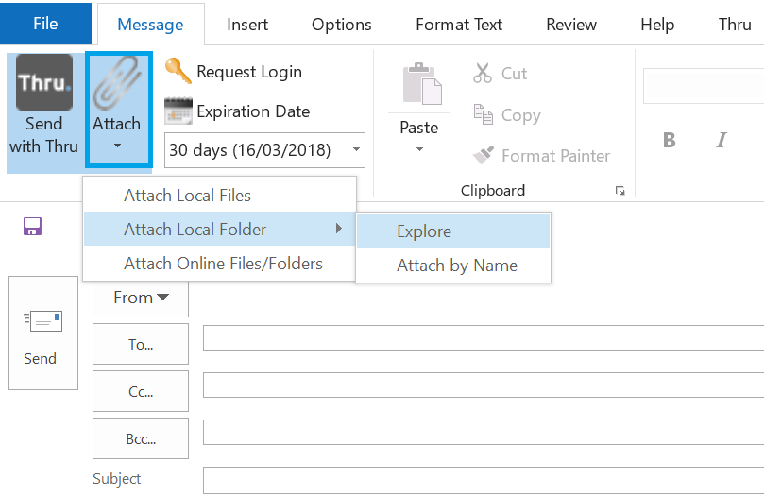This screenshot has height=497, width=764.
Task: Click the Expiration Date calendar icon
Action: 178,111
